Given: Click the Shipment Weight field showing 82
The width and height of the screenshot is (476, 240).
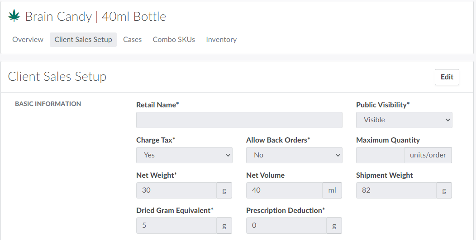Looking at the screenshot, I should (x=396, y=190).
